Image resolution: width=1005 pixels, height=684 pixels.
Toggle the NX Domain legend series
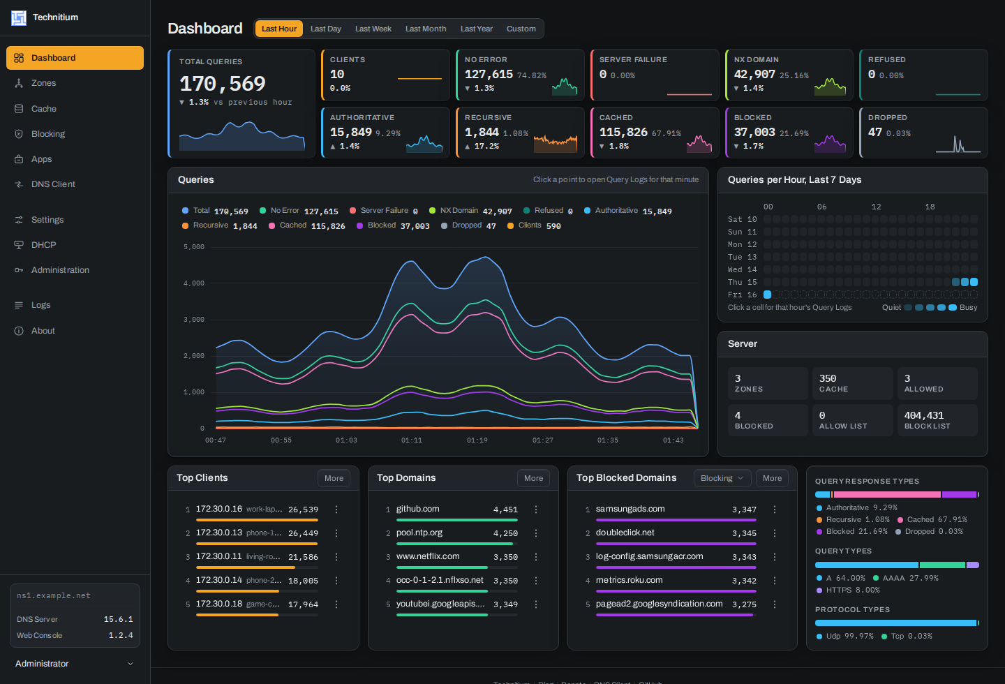(x=470, y=211)
